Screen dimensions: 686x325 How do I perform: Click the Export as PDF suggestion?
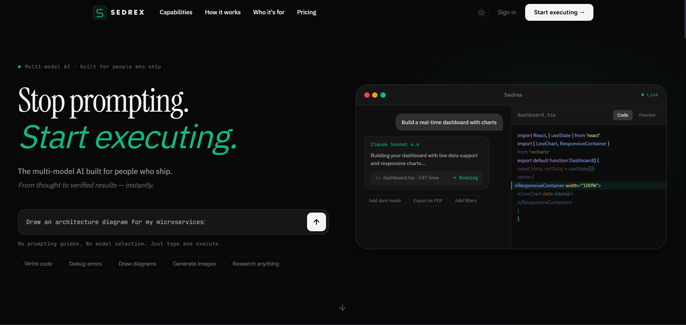pos(428,201)
